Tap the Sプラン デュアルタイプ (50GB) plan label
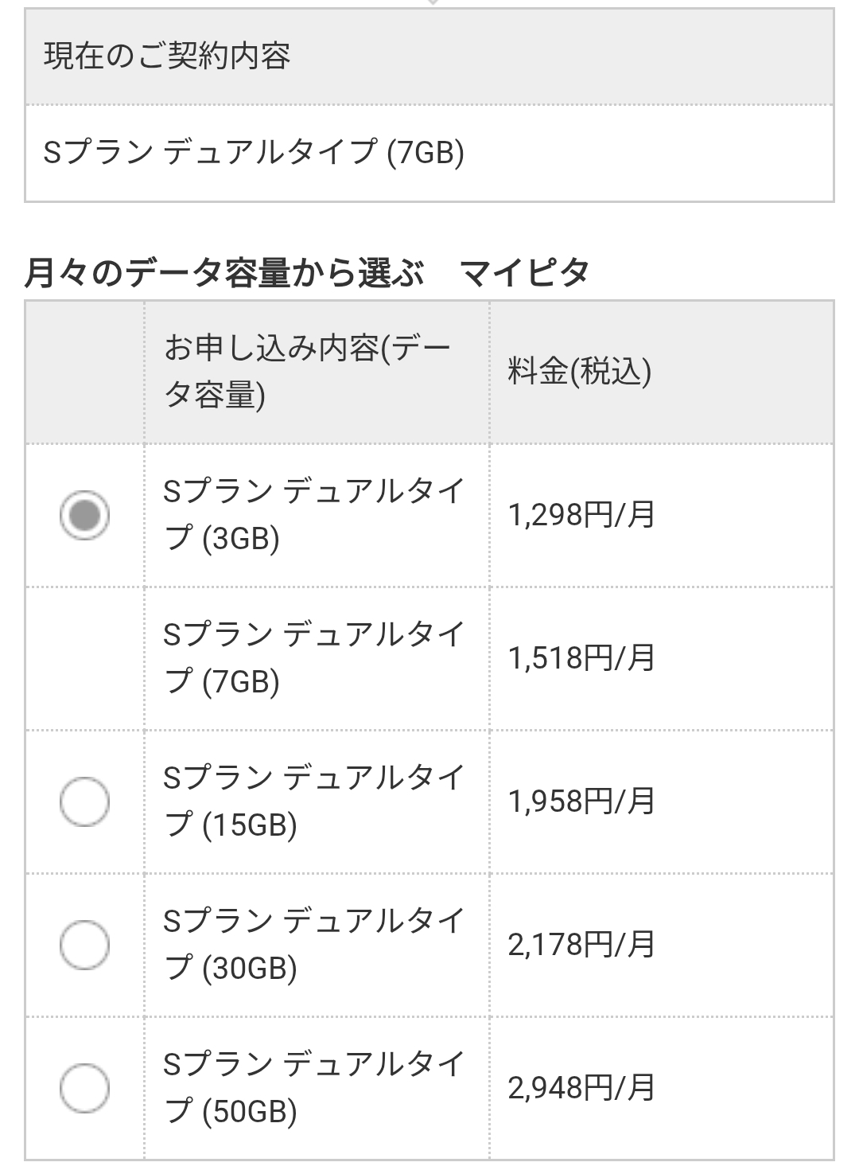The height and width of the screenshot is (1166, 859). 313,1087
